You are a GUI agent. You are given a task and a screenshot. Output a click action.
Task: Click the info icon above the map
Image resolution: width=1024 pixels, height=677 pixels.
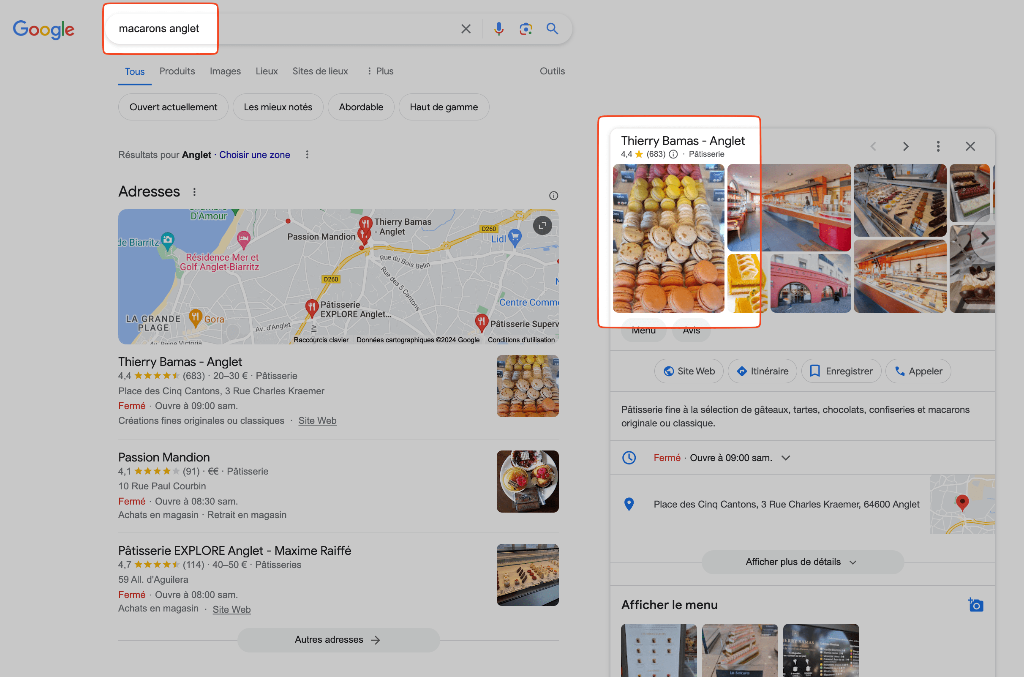[553, 196]
